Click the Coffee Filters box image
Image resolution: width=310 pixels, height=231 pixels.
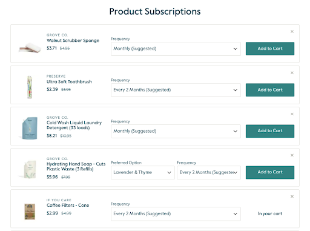[30, 212]
